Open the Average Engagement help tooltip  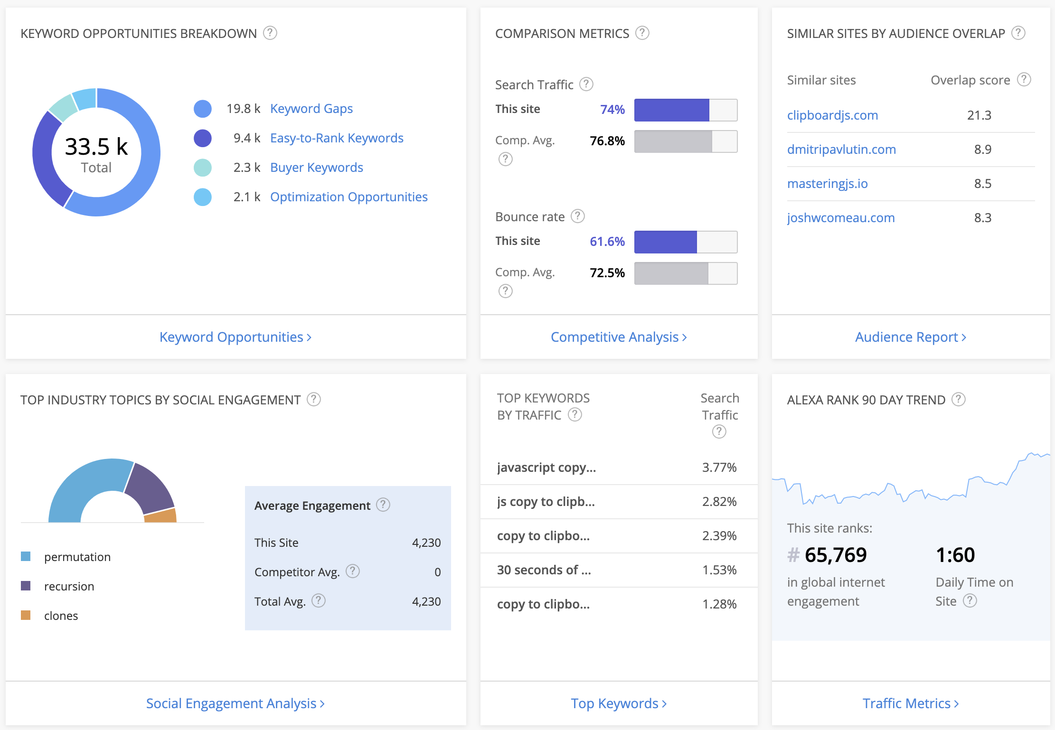point(383,505)
